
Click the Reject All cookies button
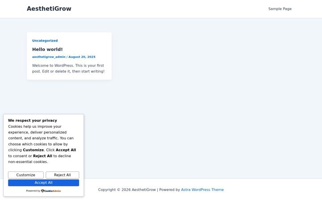[63, 175]
